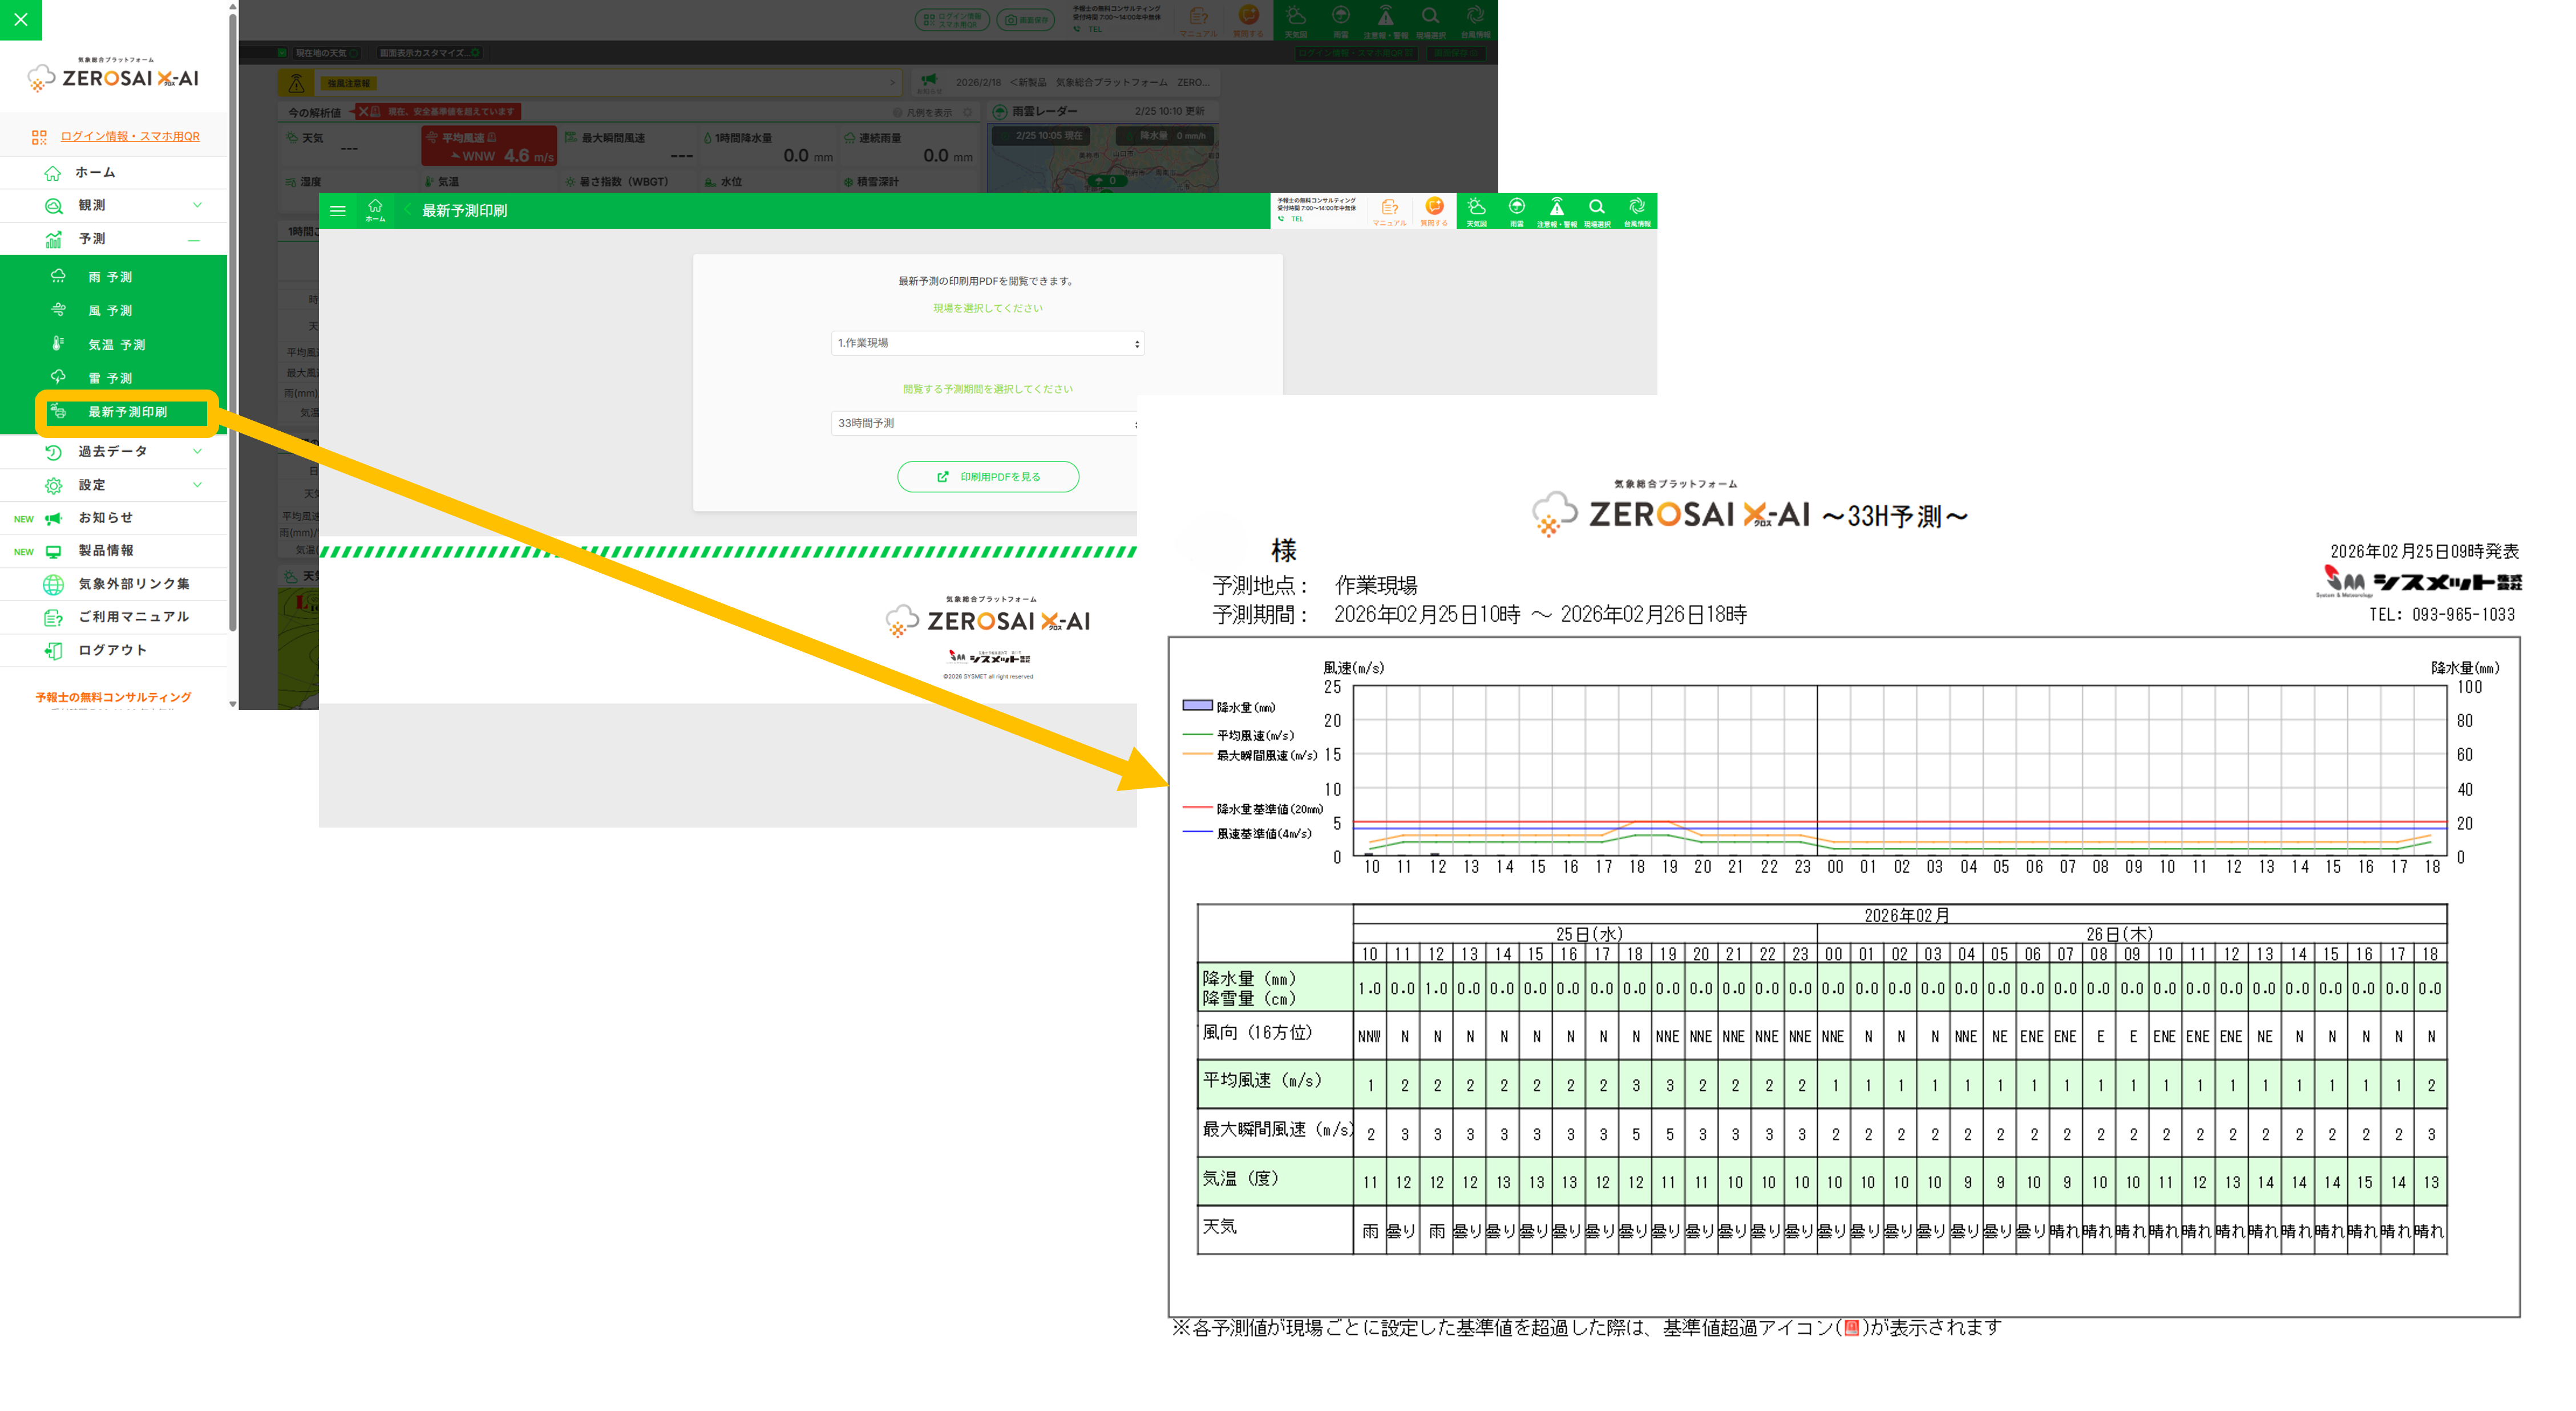Click the 質問する chat icon
Viewport: 2576px width, 1411px height.
(x=1434, y=211)
